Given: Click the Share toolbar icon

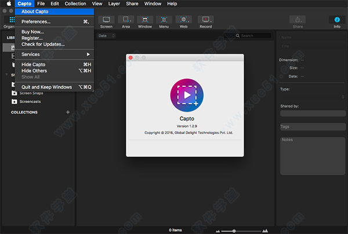Looking at the screenshot, I should click(x=298, y=20).
